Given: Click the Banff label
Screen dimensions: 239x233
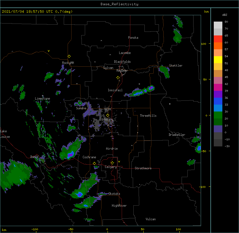Looking at the screenshot, I should [x=34, y=157].
